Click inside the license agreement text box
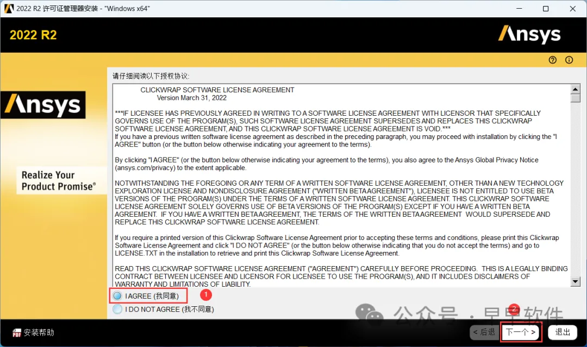 click(341, 186)
